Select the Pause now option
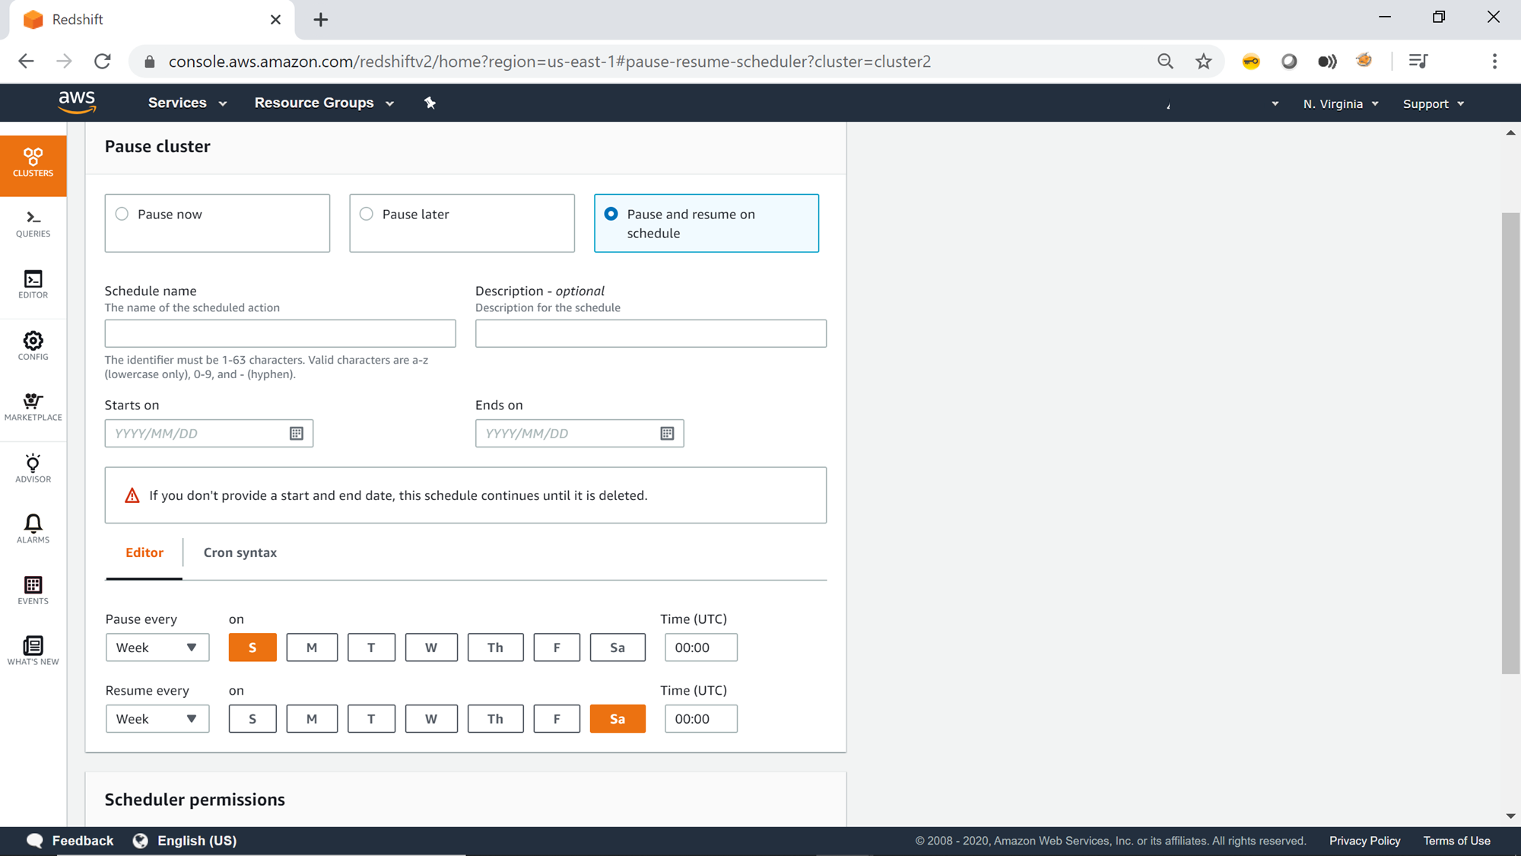The width and height of the screenshot is (1521, 856). pos(122,215)
